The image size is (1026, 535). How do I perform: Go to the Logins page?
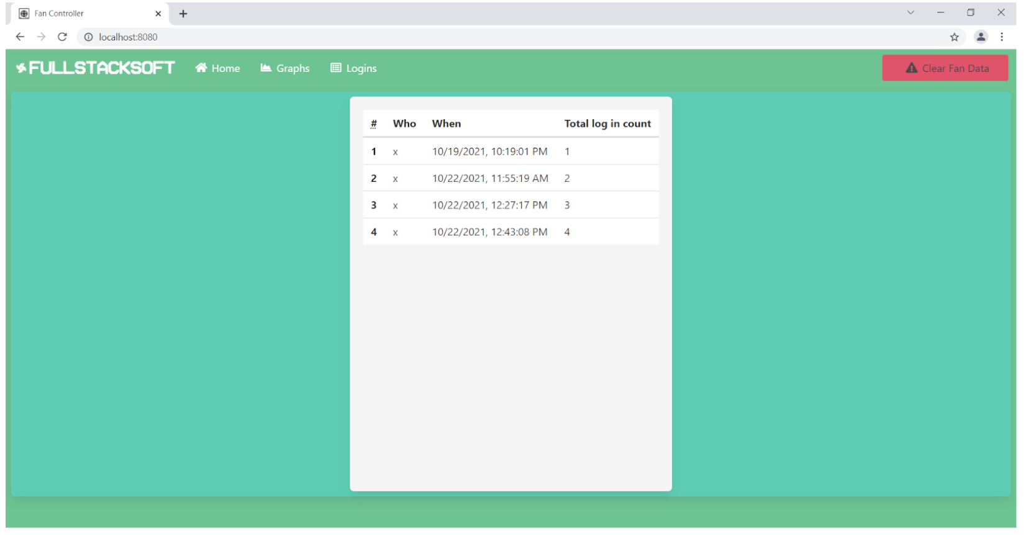353,68
